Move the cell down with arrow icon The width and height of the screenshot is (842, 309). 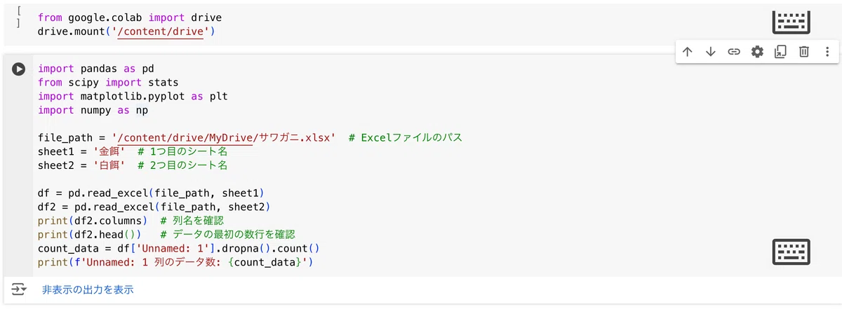click(710, 52)
